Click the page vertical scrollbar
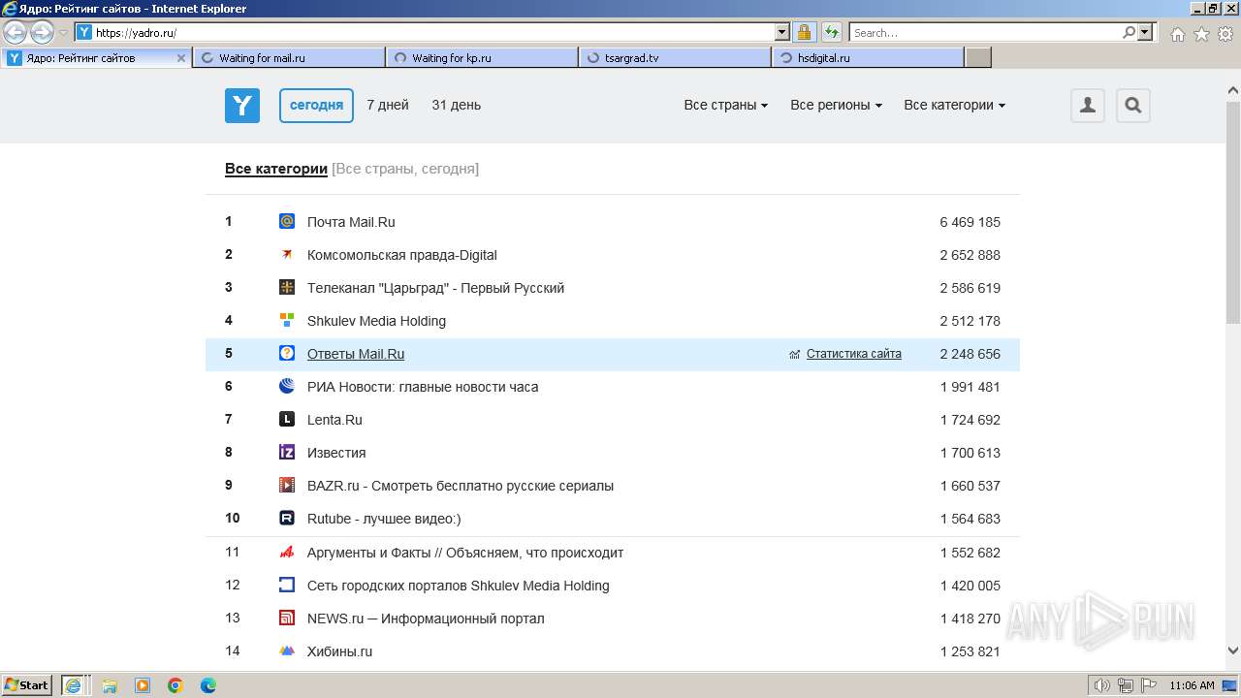 [1233, 211]
